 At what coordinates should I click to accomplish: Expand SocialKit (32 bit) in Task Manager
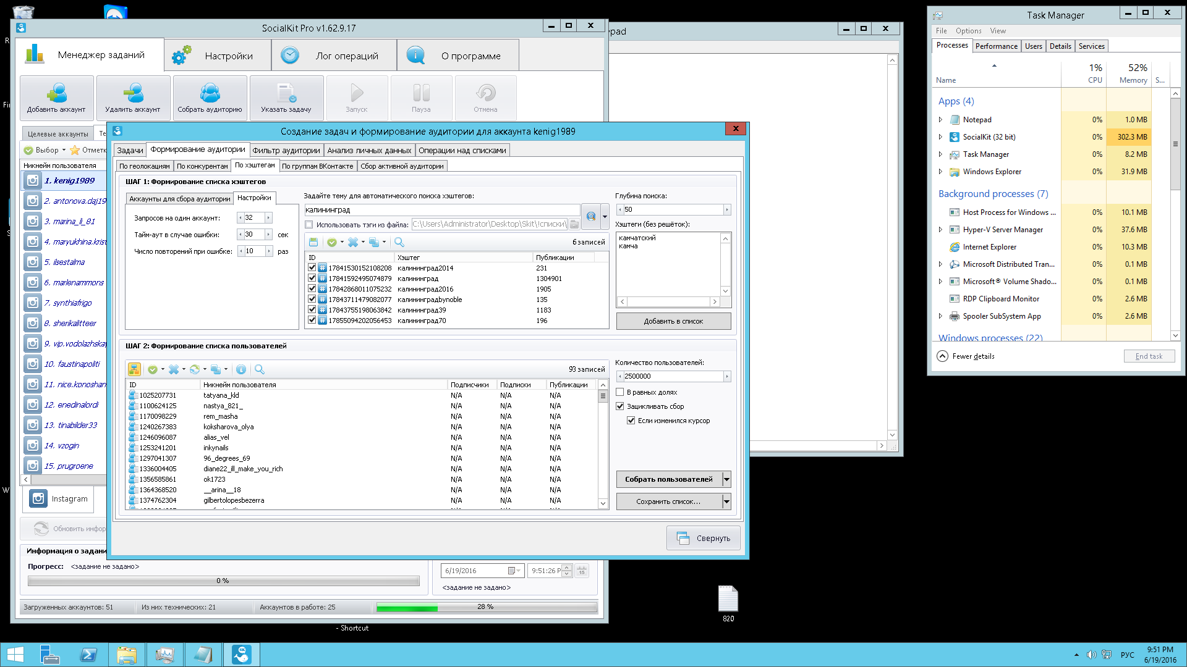coord(940,137)
